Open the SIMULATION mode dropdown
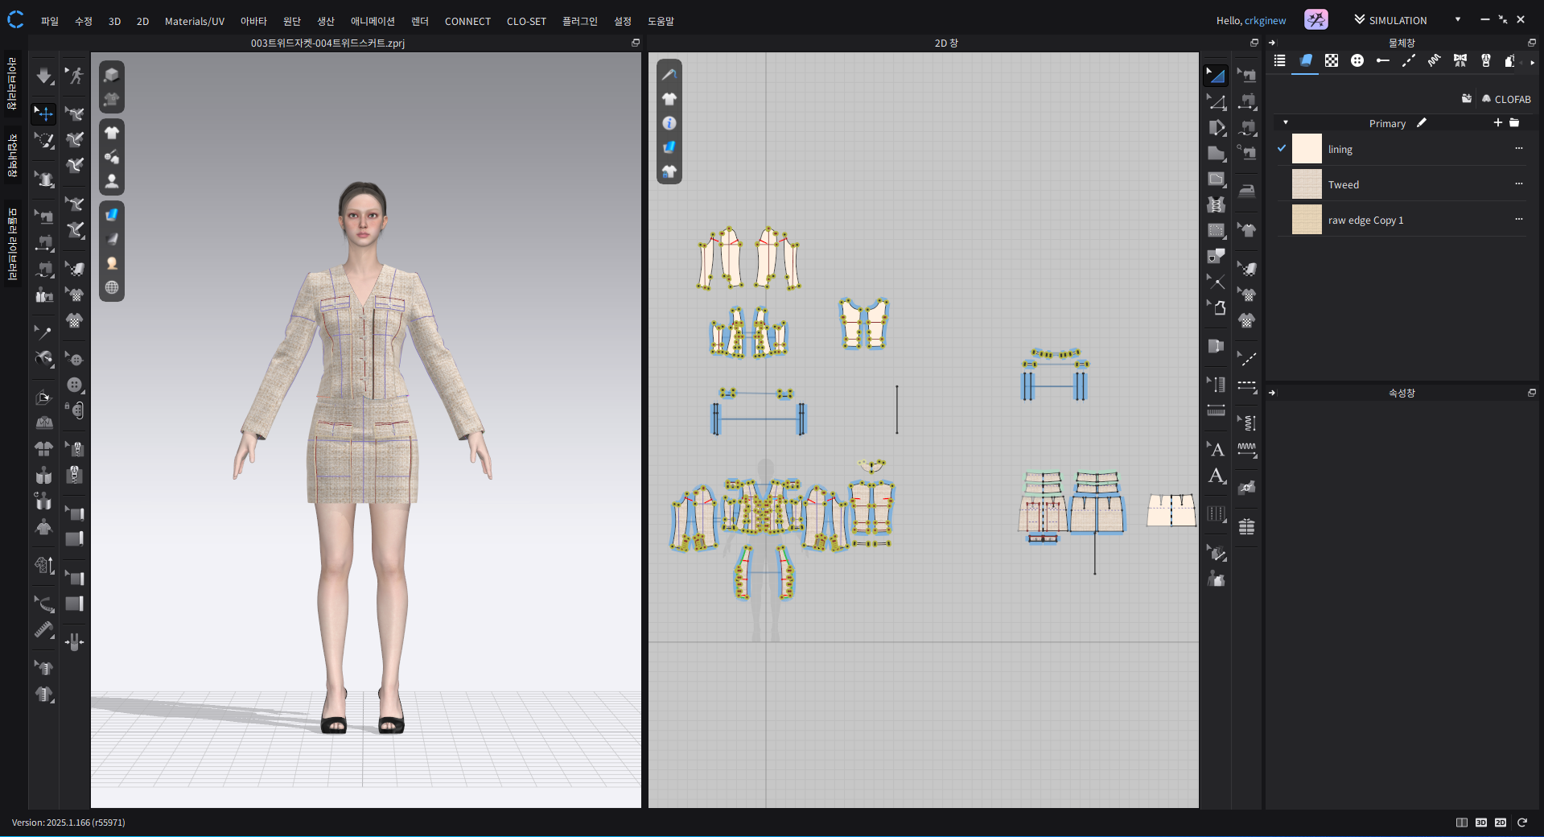This screenshot has width=1544, height=837. coord(1457,20)
